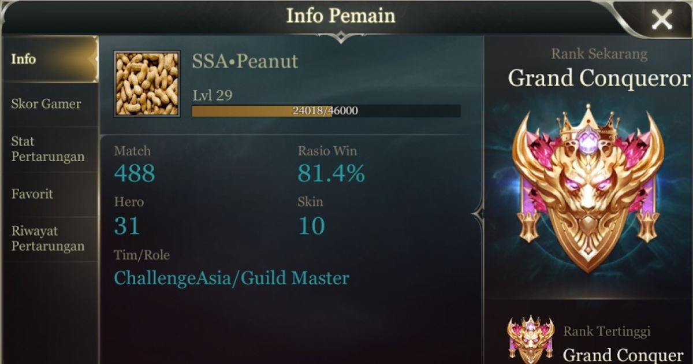Click the Rank Sekarang heading

coord(599,54)
